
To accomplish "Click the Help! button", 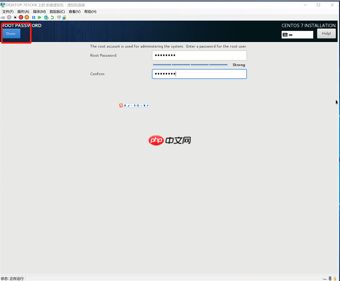I will point(326,34).
